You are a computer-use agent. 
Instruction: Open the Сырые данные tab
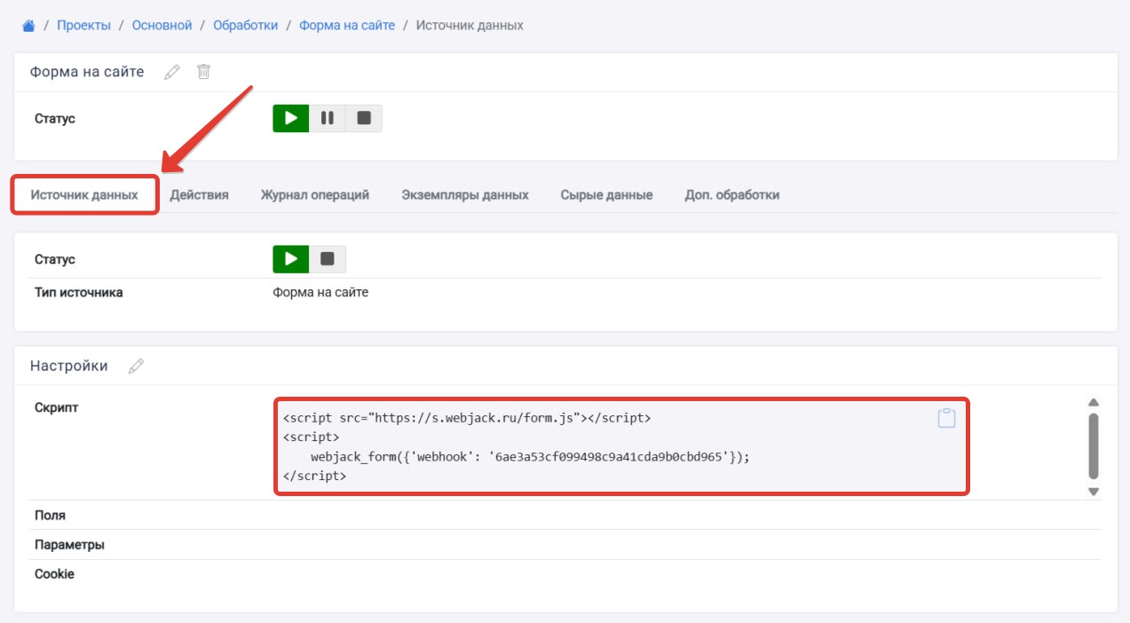click(606, 194)
